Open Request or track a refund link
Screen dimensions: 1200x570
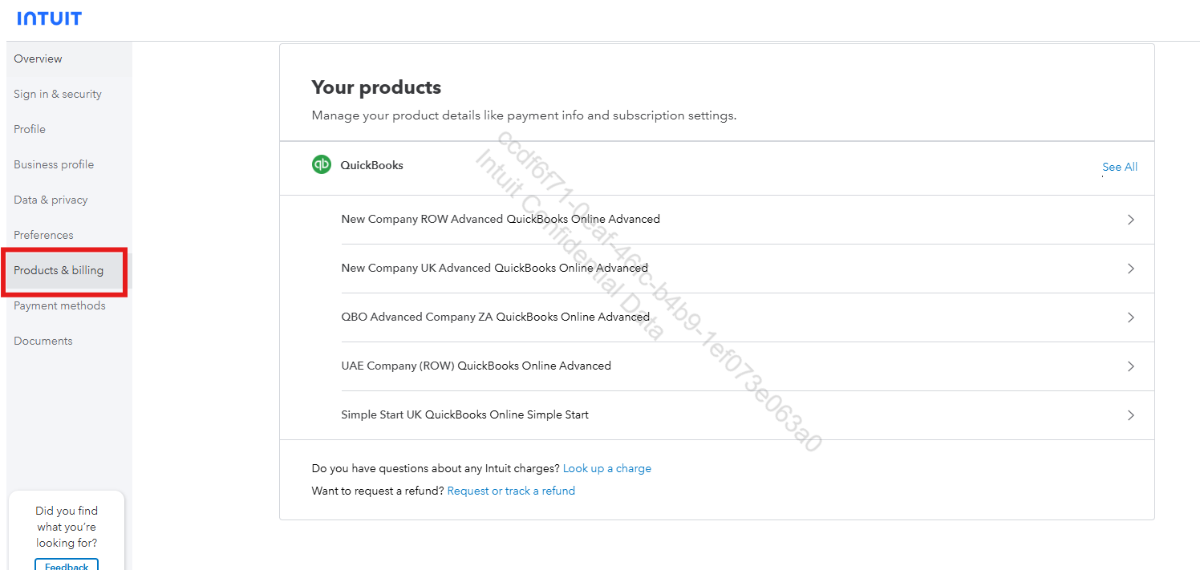[x=511, y=491]
